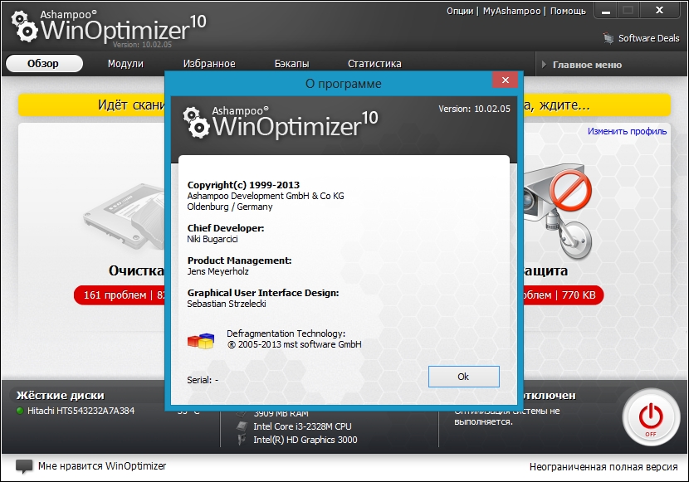This screenshot has width=689, height=482.
Task: Click the colored cubes defragmentation icon
Action: tap(201, 339)
